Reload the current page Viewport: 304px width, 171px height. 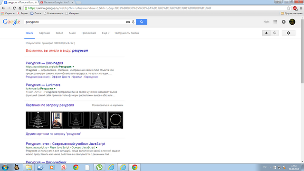pos(14,8)
